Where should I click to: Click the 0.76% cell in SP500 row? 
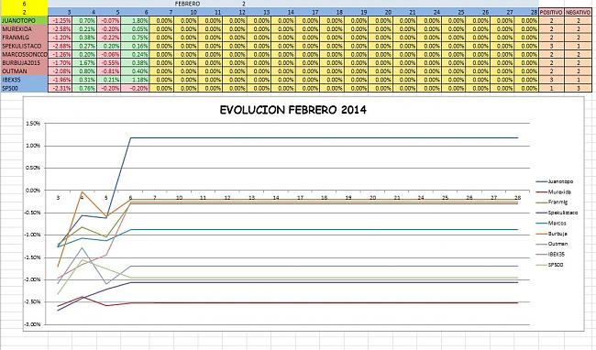(x=84, y=88)
